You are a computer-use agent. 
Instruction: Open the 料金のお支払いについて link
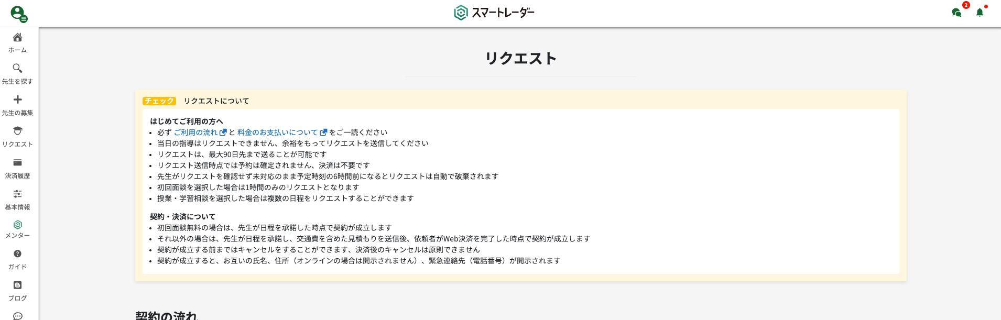click(277, 133)
